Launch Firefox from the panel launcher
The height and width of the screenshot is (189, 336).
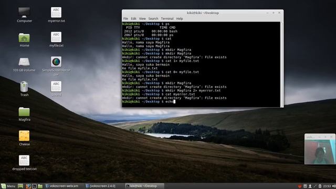tap(28, 186)
